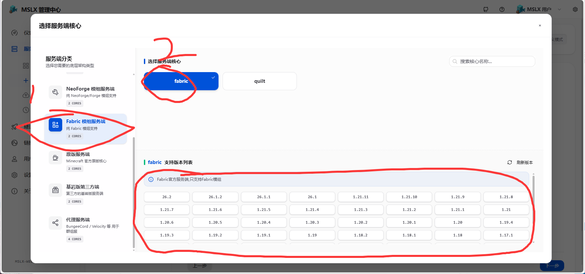The width and height of the screenshot is (585, 274).
Task: Click the category list scrollbar
Action: point(134,192)
